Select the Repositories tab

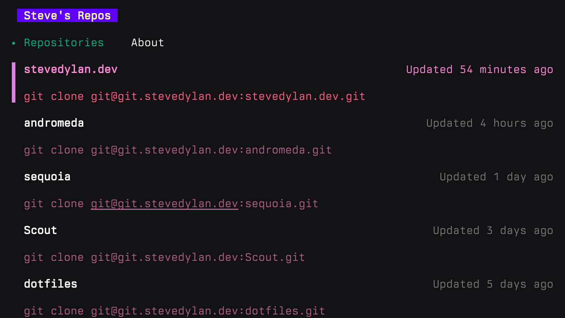point(64,42)
